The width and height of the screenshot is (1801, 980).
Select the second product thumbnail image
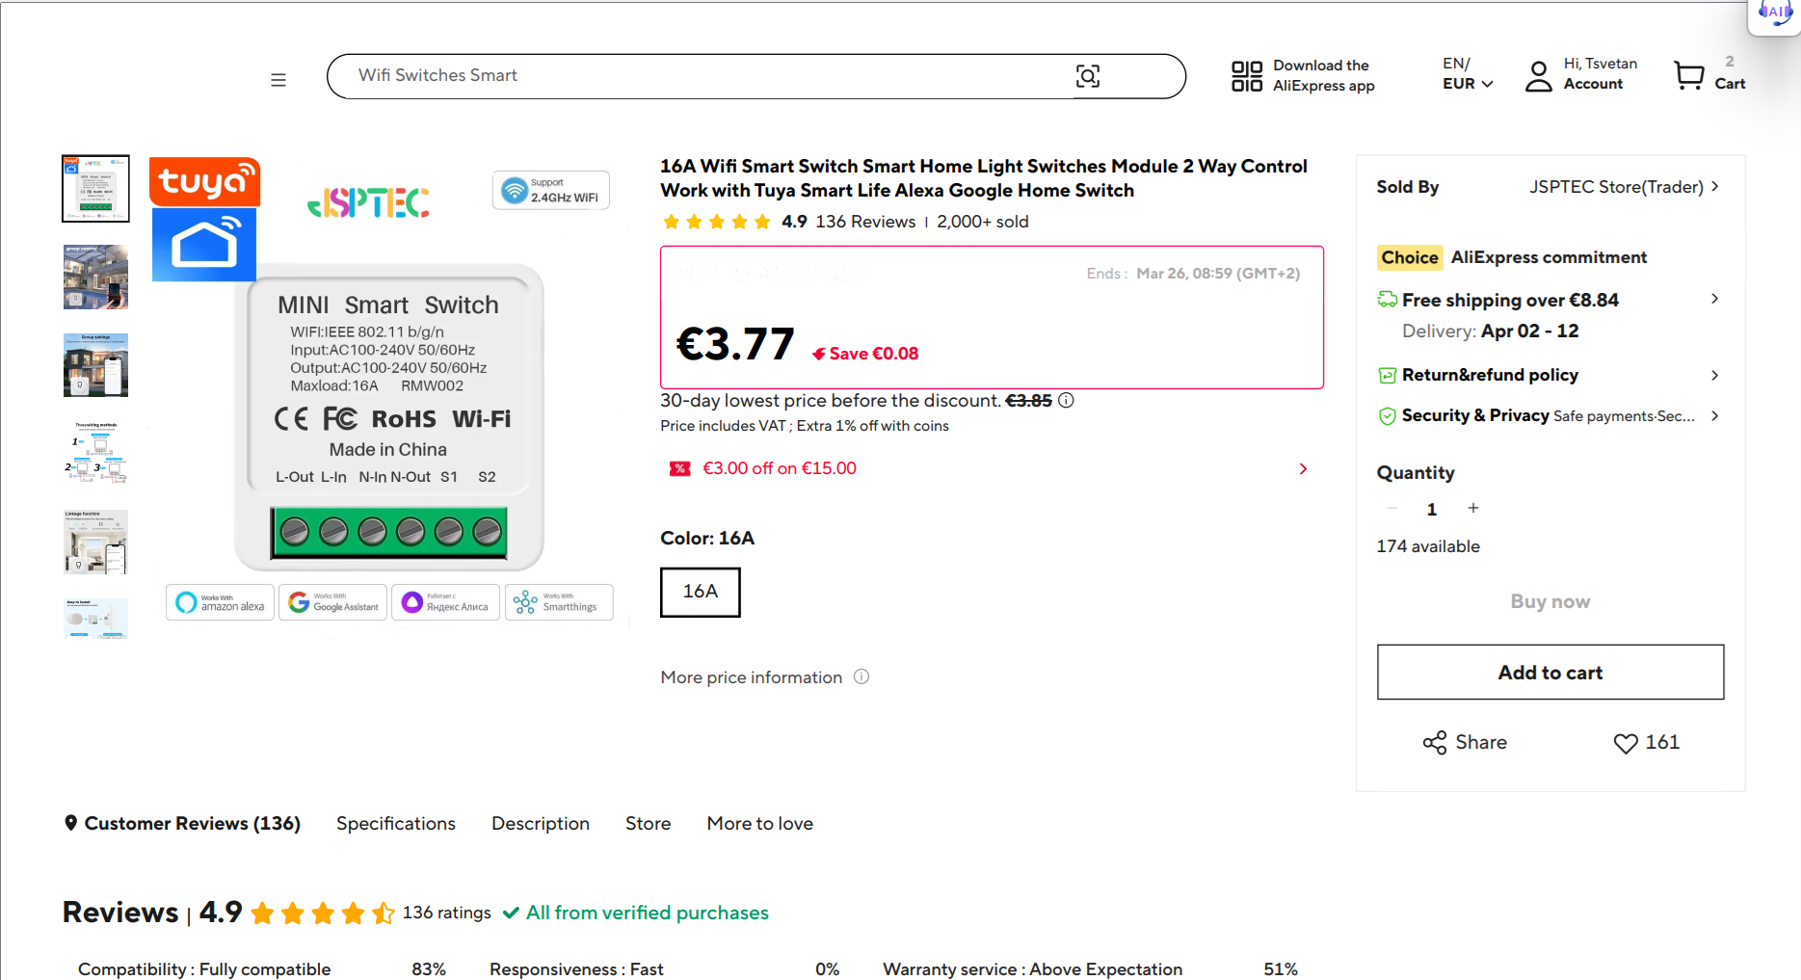coord(95,278)
